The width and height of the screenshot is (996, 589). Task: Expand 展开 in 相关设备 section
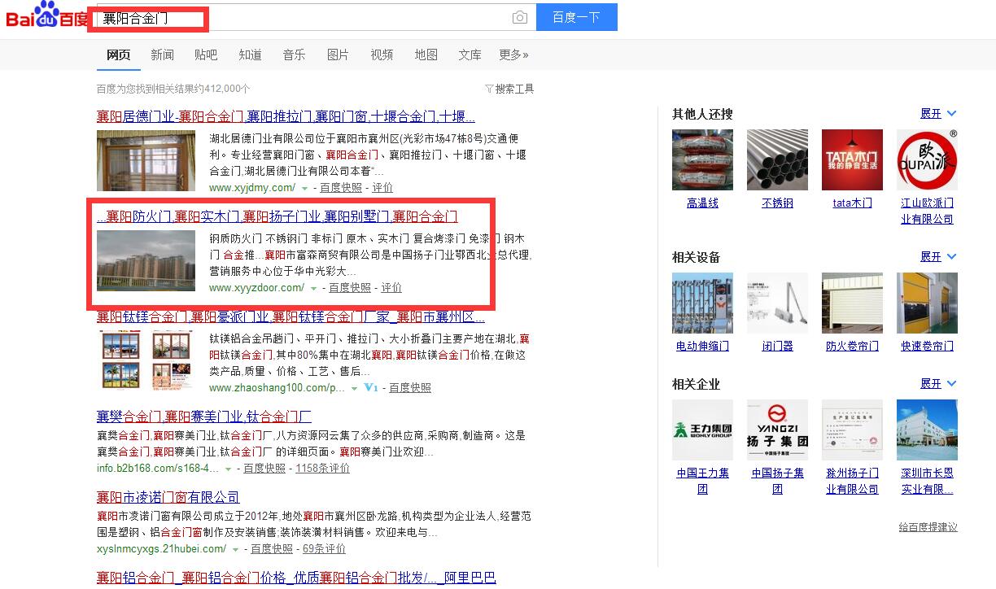point(938,257)
